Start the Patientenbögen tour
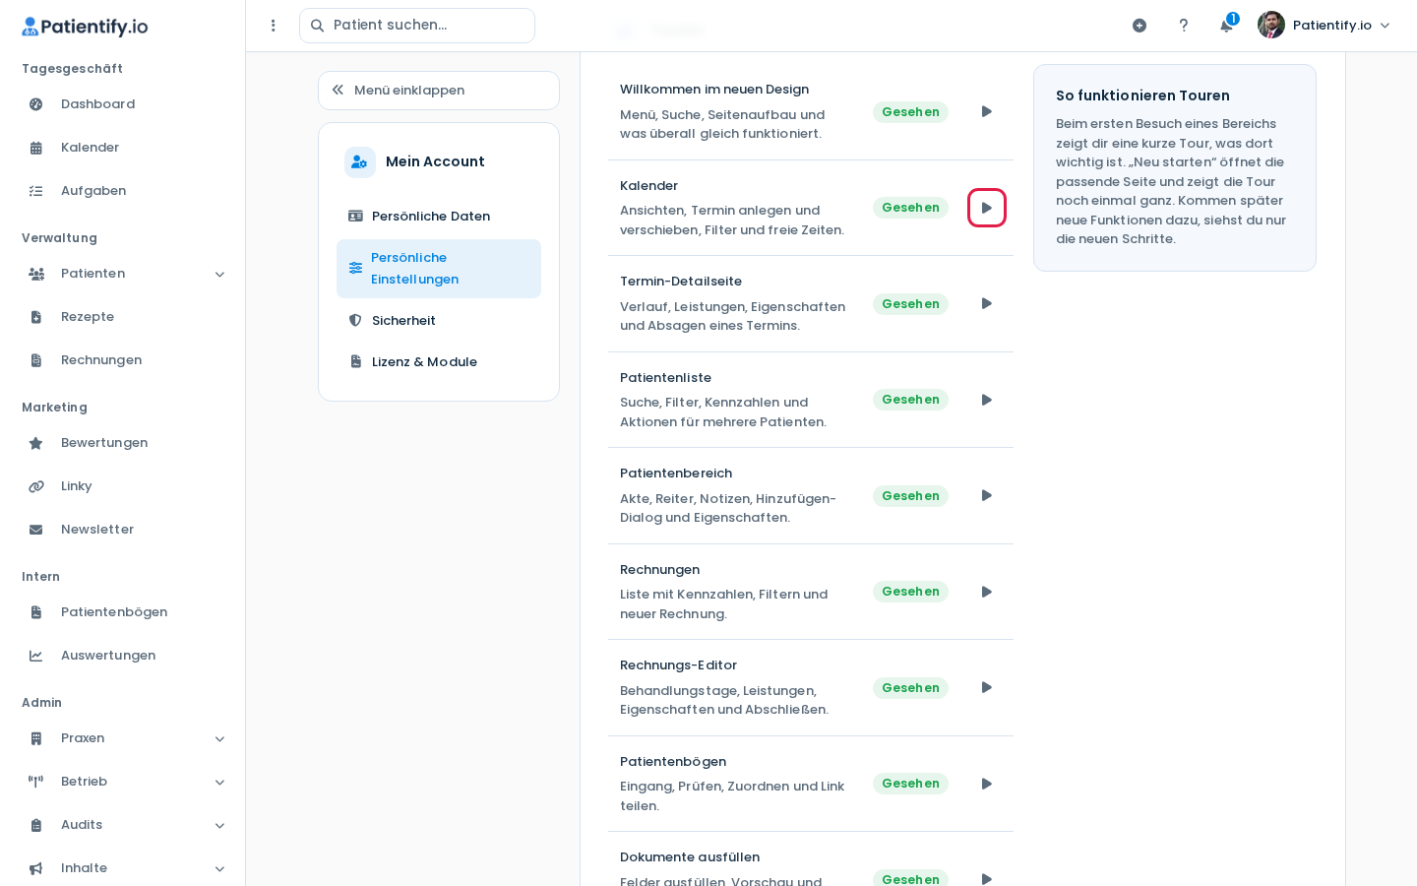 click(987, 784)
